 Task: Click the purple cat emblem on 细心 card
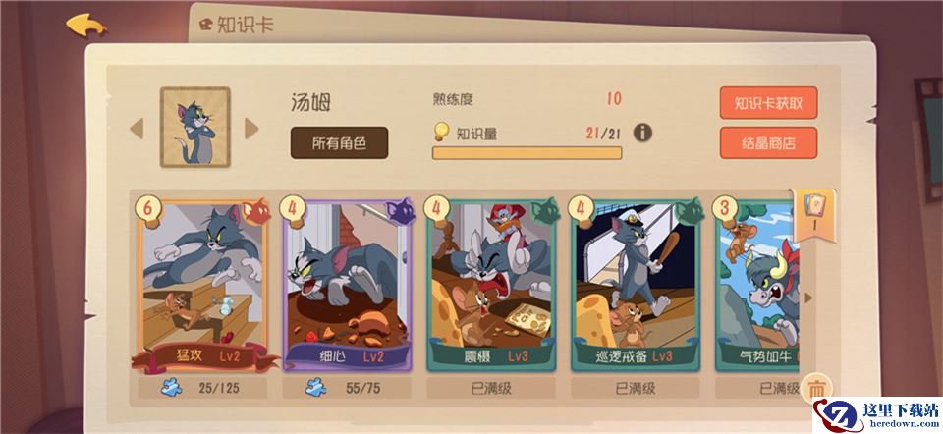pos(401,211)
